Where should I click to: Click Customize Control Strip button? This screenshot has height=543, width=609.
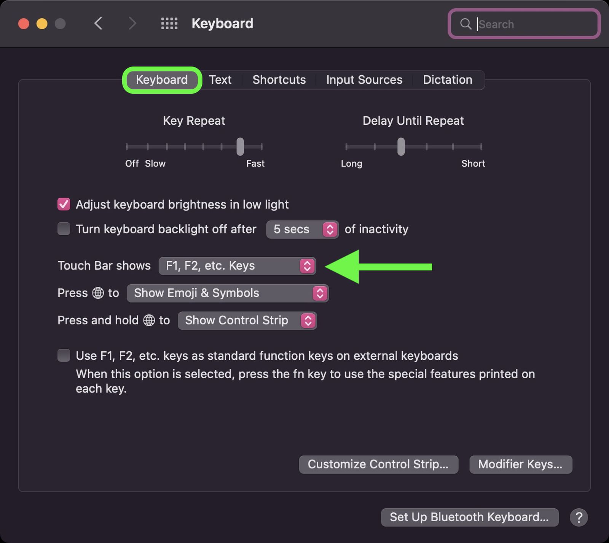coord(378,464)
